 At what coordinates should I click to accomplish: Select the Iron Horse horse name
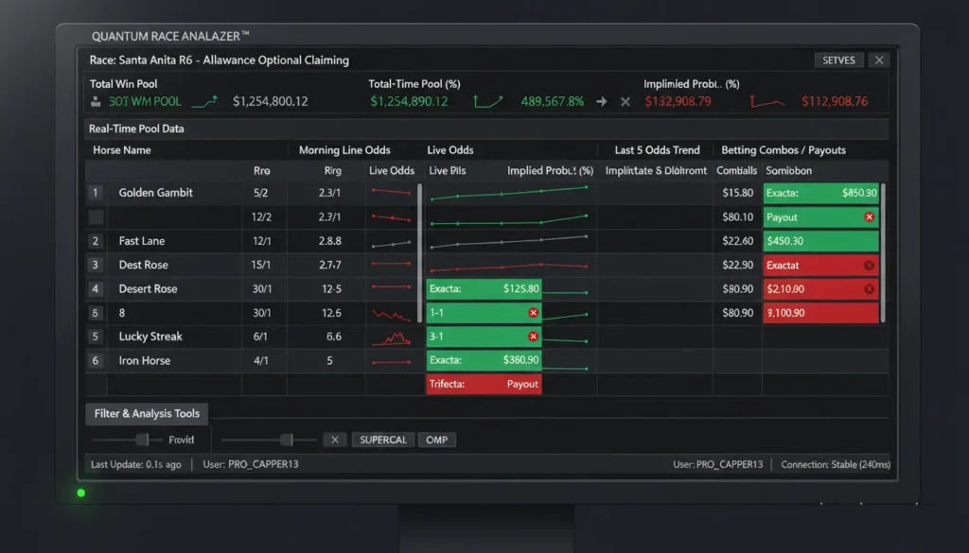coord(144,360)
